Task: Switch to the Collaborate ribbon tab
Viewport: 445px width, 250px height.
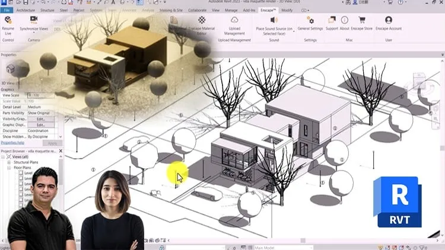Action: tap(197, 10)
